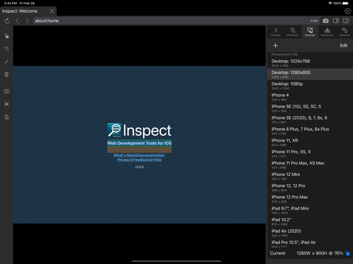Open a new tab with the plus circle
Viewport: 353px width, 264px height.
point(348,11)
